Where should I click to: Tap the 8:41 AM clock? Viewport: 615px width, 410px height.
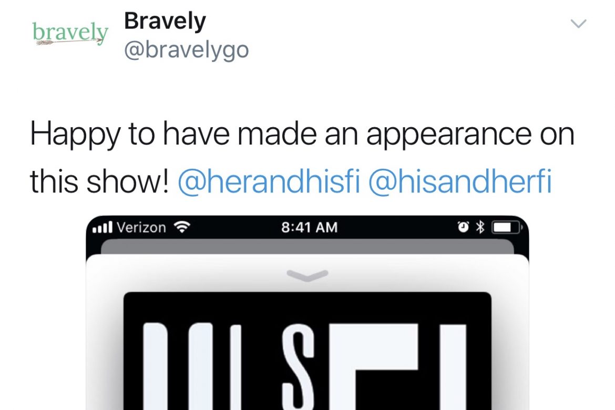tap(309, 227)
